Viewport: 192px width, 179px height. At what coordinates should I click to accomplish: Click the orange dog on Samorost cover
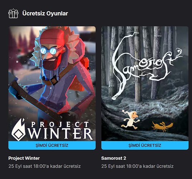click(x=162, y=126)
